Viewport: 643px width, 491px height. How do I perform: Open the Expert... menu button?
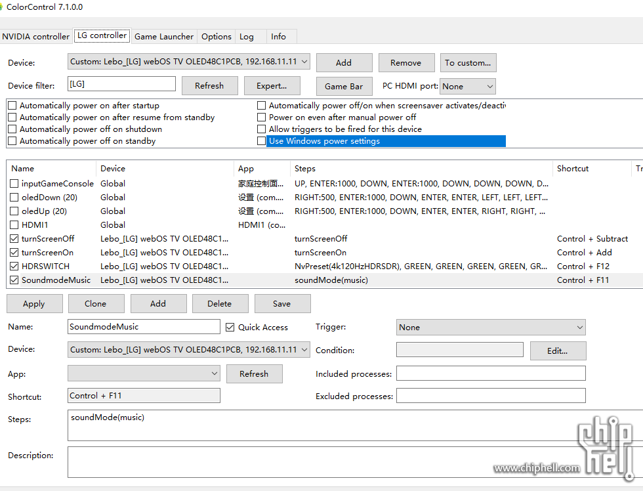(x=272, y=86)
